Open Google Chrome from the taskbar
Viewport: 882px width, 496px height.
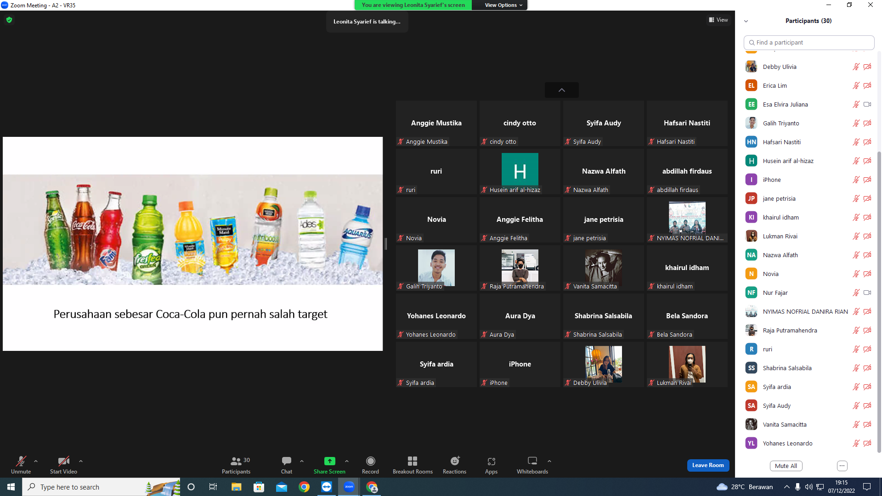click(x=304, y=487)
